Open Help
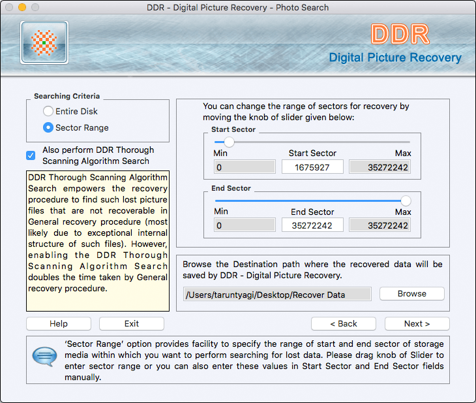The height and width of the screenshot is (403, 476). coord(59,323)
